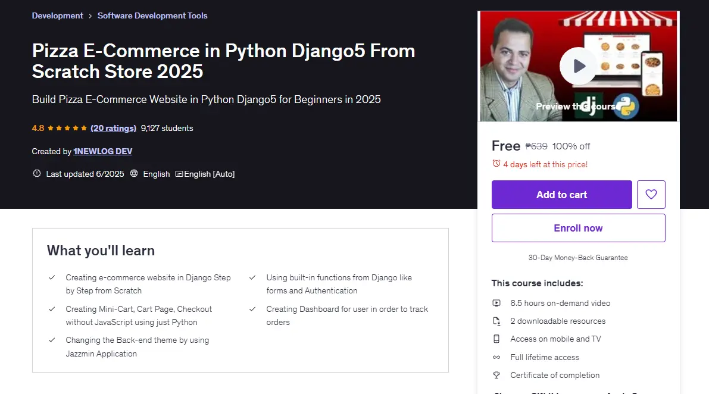This screenshot has height=394, width=709.
Task: Click the closed captions icon
Action: point(179,174)
